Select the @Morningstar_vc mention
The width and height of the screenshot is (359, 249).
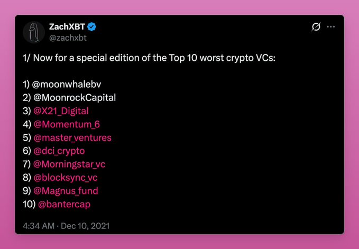point(69,164)
